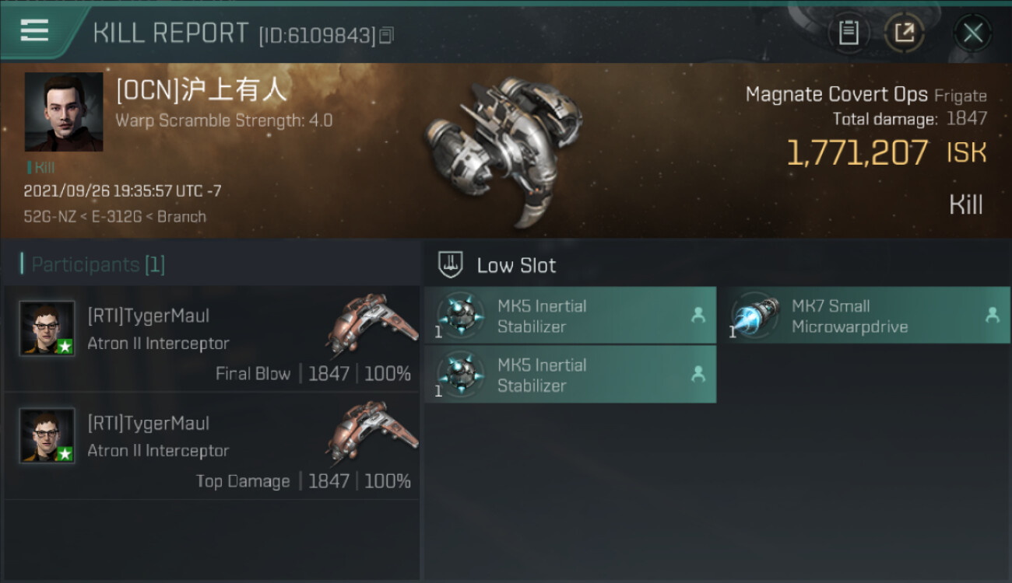Viewport: 1012px width, 583px height.
Task: View victim pilot portrait
Action: click(64, 112)
